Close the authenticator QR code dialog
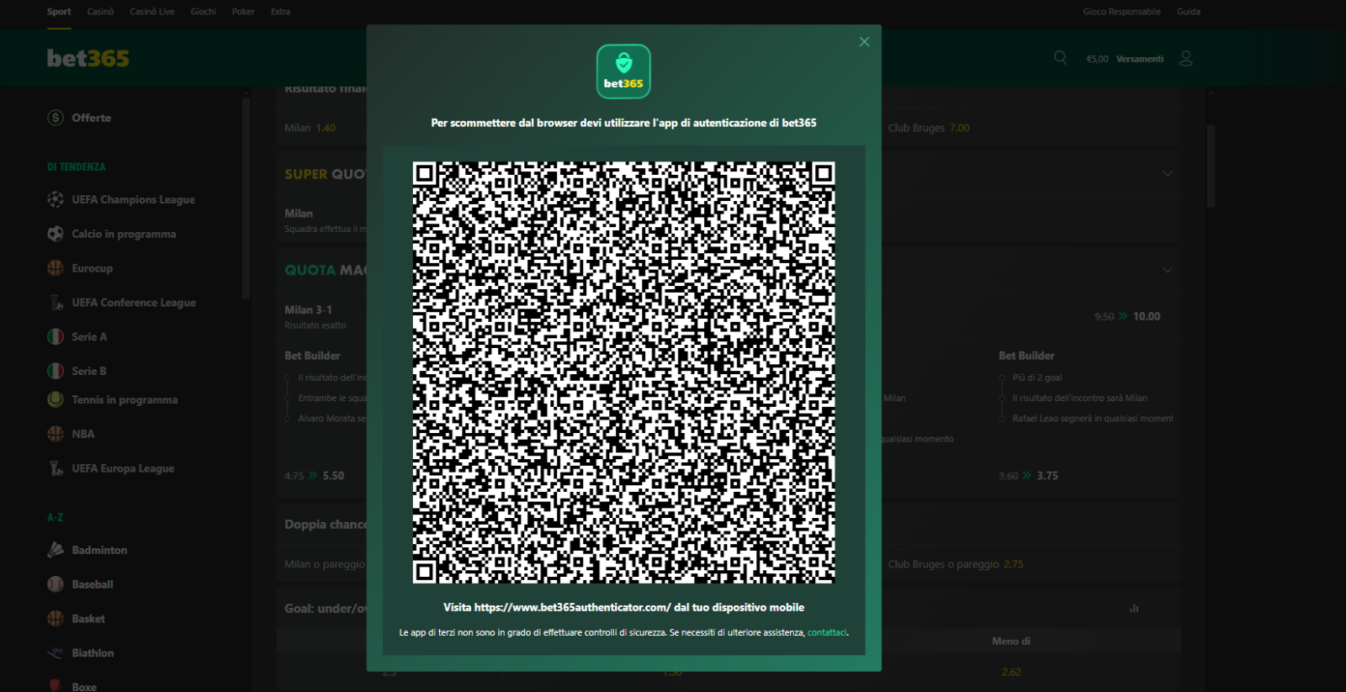Screen dimensions: 1346x692 click(x=864, y=42)
